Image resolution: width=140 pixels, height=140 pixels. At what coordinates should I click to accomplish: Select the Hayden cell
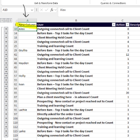27,63
